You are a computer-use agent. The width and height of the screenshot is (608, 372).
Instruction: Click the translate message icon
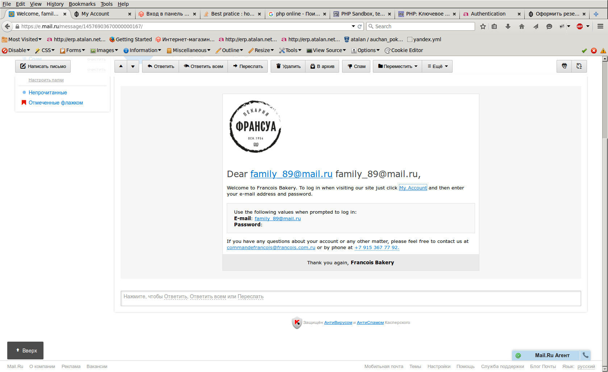click(579, 66)
